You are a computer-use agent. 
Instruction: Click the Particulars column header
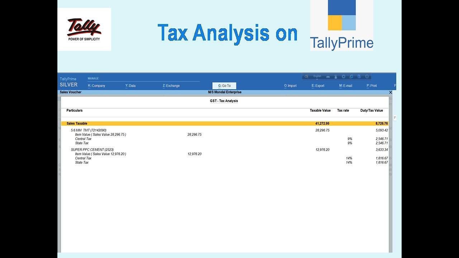coord(75,110)
